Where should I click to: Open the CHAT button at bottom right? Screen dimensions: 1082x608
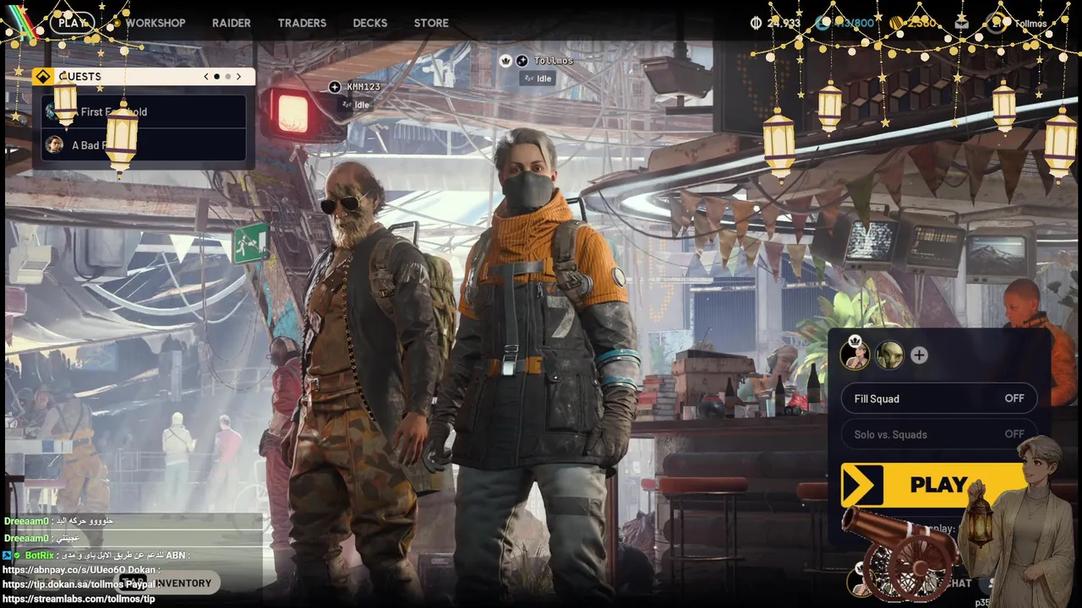coord(959,583)
